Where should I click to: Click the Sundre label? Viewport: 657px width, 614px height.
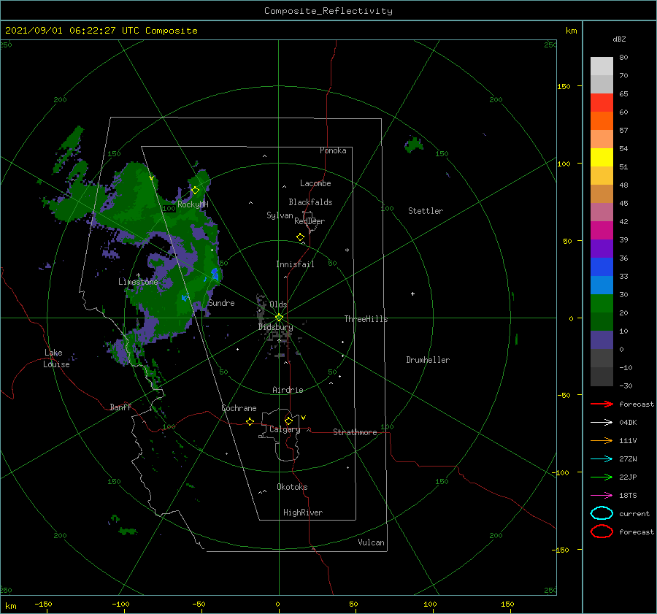click(x=222, y=303)
